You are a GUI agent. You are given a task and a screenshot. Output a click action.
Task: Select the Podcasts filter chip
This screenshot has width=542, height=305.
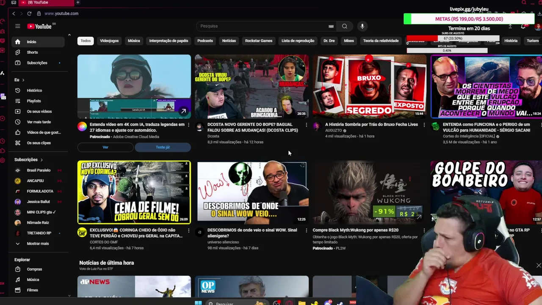click(205, 41)
